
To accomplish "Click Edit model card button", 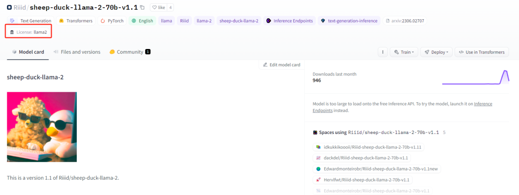I will tap(281, 65).
